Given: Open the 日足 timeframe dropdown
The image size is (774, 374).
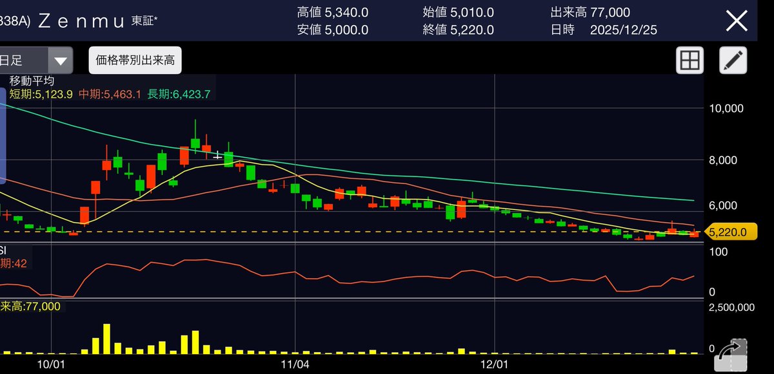Looking at the screenshot, I should pos(35,61).
